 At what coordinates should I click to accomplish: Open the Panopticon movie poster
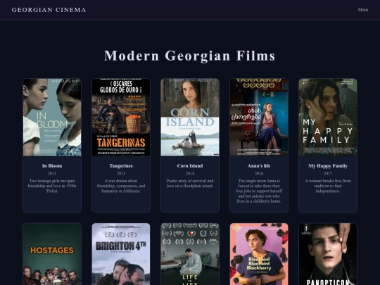[x=328, y=254]
